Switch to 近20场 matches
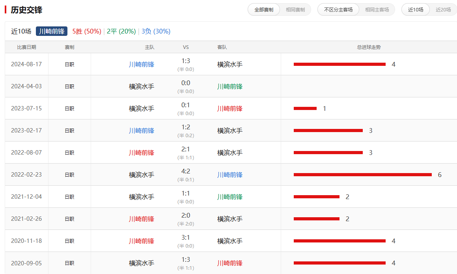The height and width of the screenshot is (274, 457). tap(443, 9)
